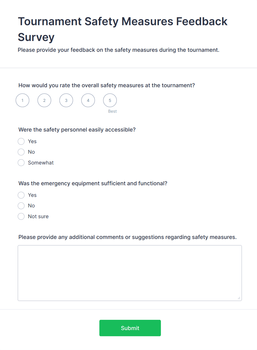257x350 pixels.
Task: Click the "Best" label under the rating scale
Action: (112, 111)
